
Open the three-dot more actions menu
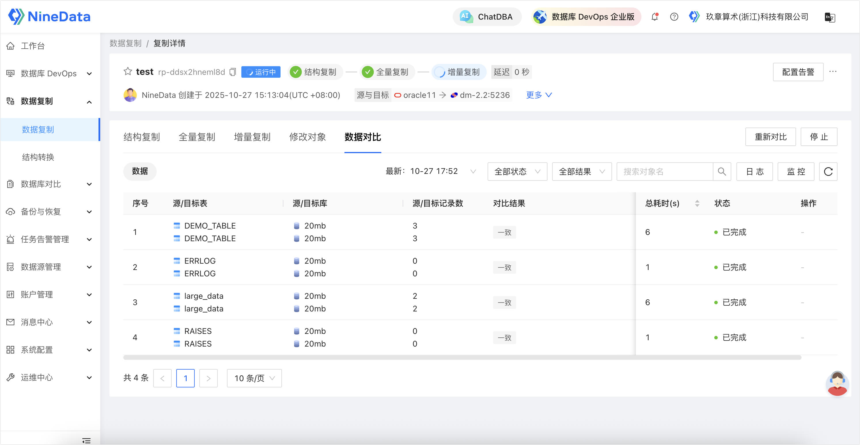[833, 72]
